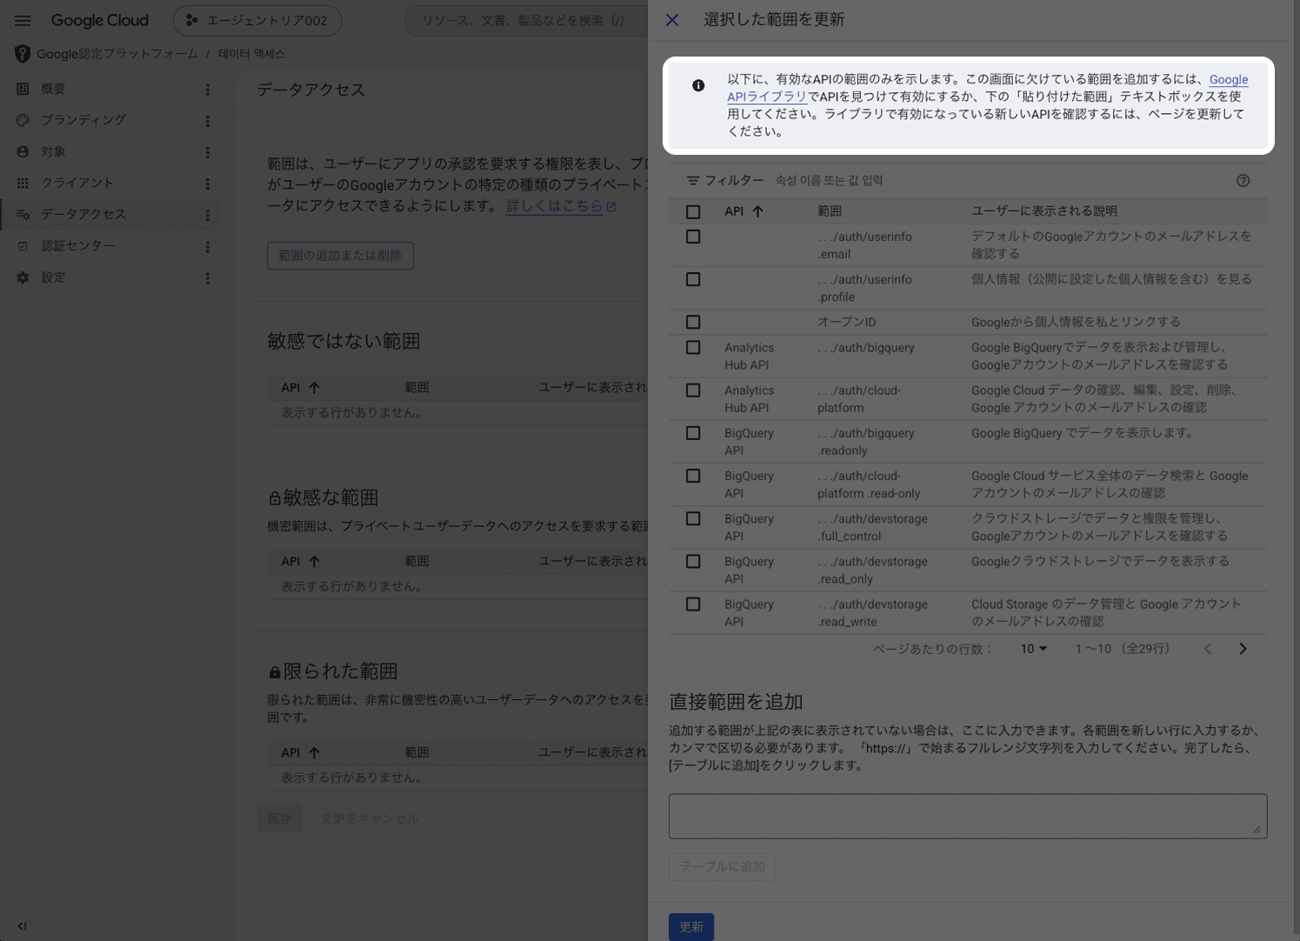The height and width of the screenshot is (941, 1300).
Task: Open 設定 in the sidebar
Action: [53, 277]
